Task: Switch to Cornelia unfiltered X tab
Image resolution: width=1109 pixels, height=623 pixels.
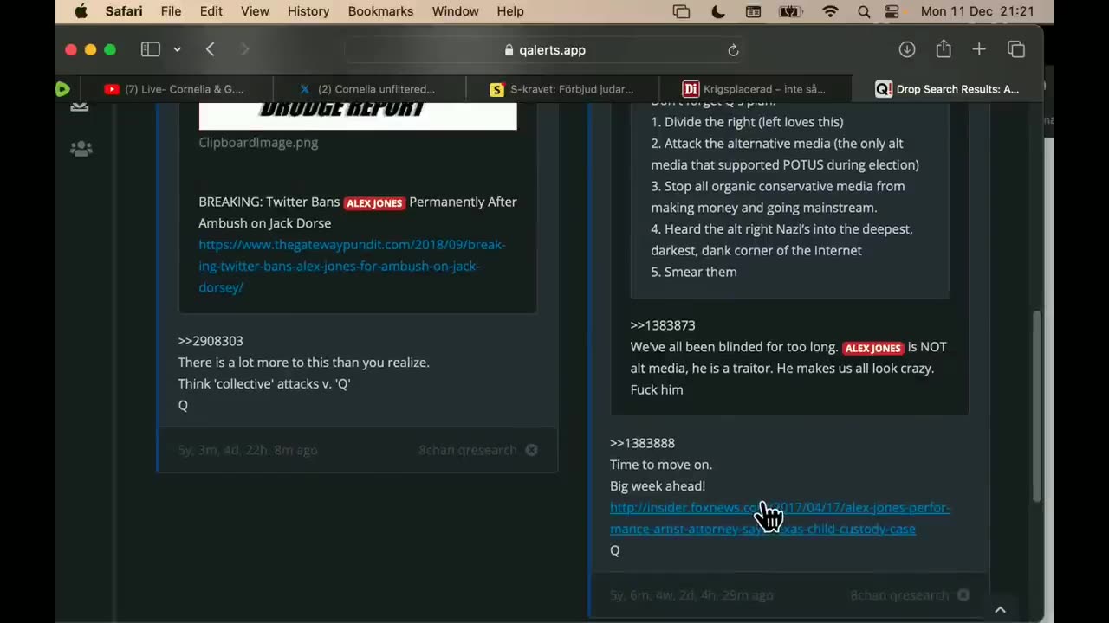Action: click(x=369, y=88)
